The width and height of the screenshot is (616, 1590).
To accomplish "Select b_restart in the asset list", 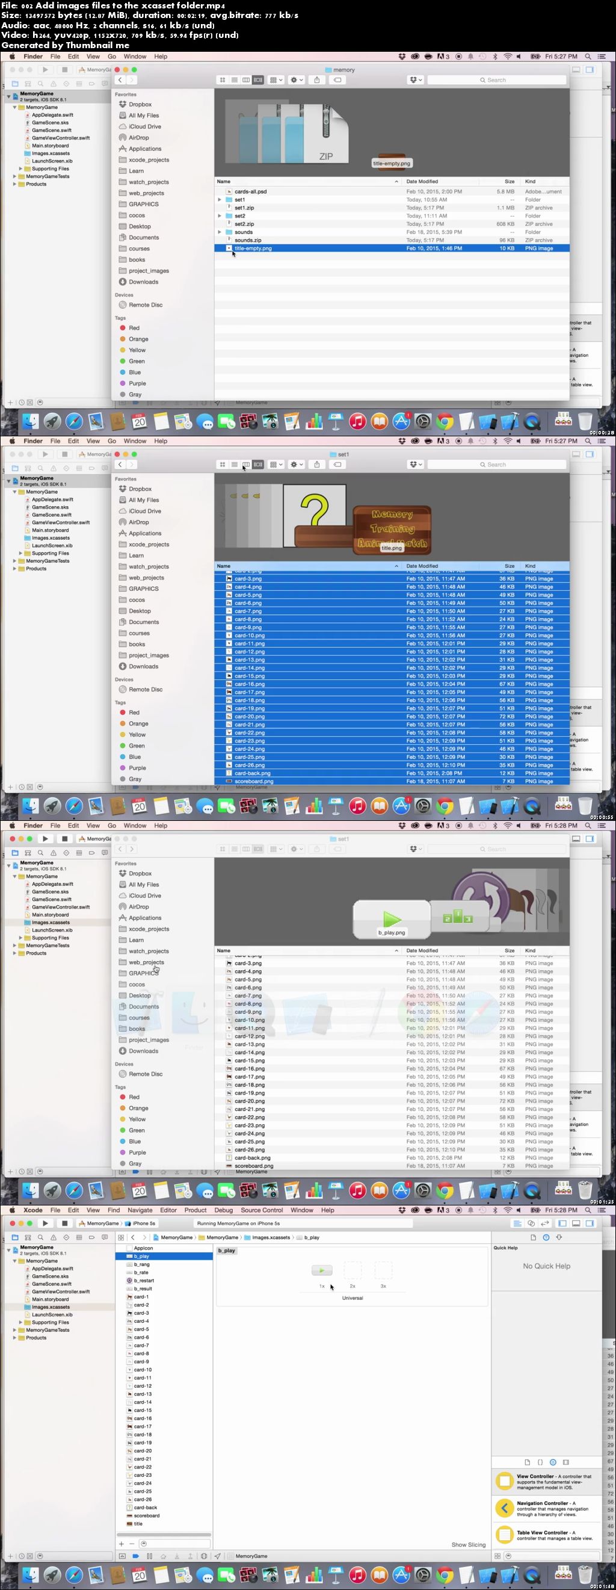I will (144, 1280).
